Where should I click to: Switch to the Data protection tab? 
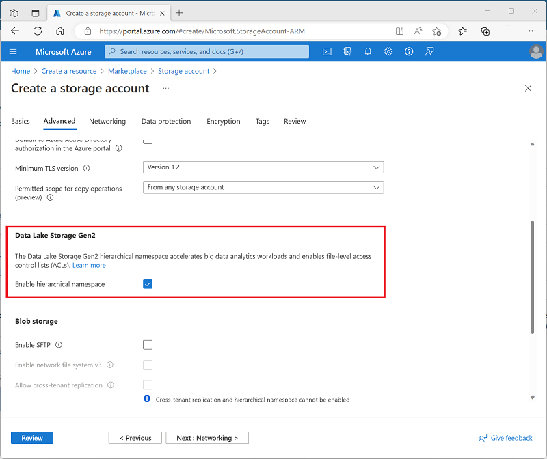pos(165,121)
